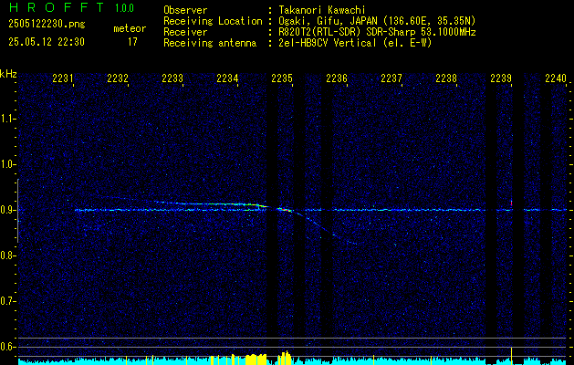Click the 2231 time marker

click(x=63, y=78)
